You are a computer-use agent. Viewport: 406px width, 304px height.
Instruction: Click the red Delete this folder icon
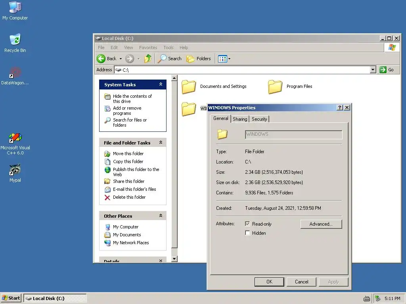point(107,197)
